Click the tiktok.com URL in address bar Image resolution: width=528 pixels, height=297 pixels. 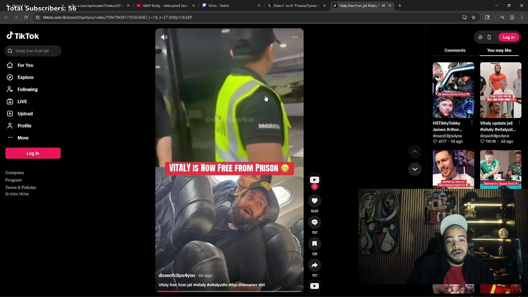tap(118, 17)
